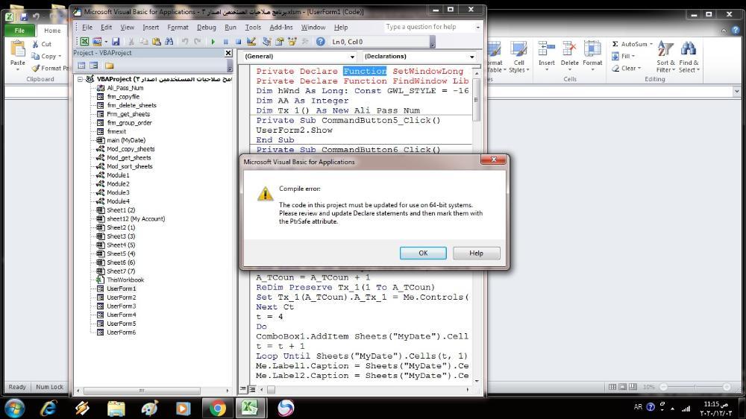Image resolution: width=746 pixels, height=419 pixels.
Task: Click the View Microsoft Excel toolbar icon
Action: coord(84,42)
